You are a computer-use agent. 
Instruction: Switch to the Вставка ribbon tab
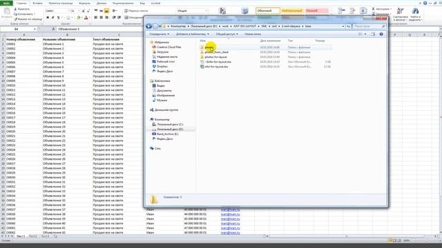click(x=37, y=3)
